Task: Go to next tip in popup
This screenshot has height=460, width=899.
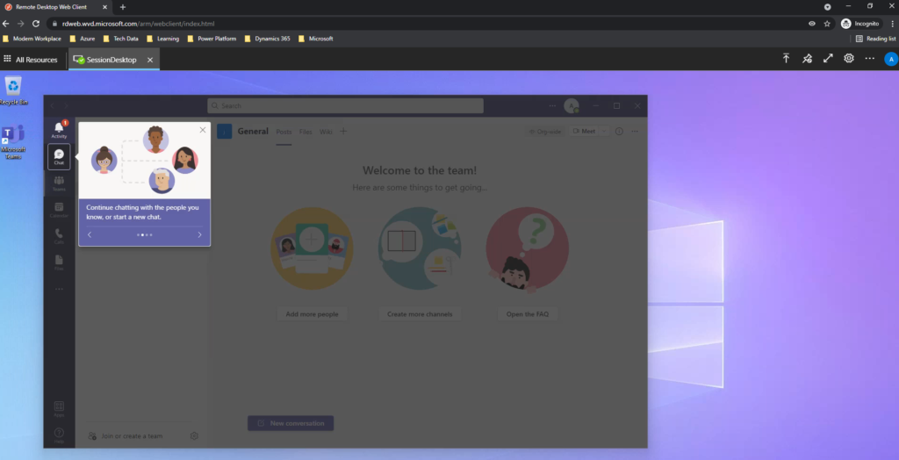Action: point(199,234)
